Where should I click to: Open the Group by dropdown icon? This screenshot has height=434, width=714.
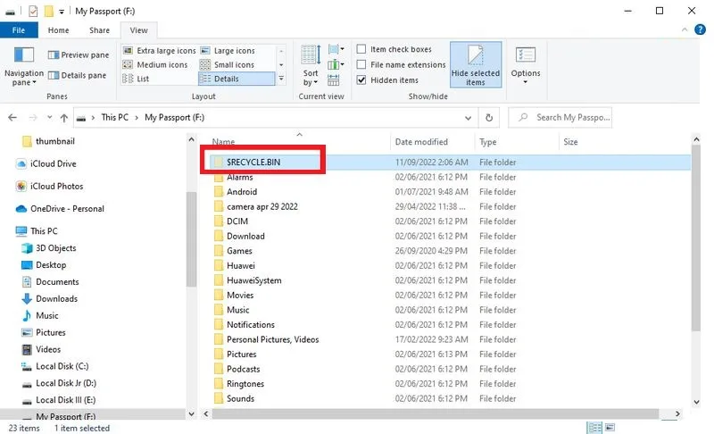click(x=336, y=49)
